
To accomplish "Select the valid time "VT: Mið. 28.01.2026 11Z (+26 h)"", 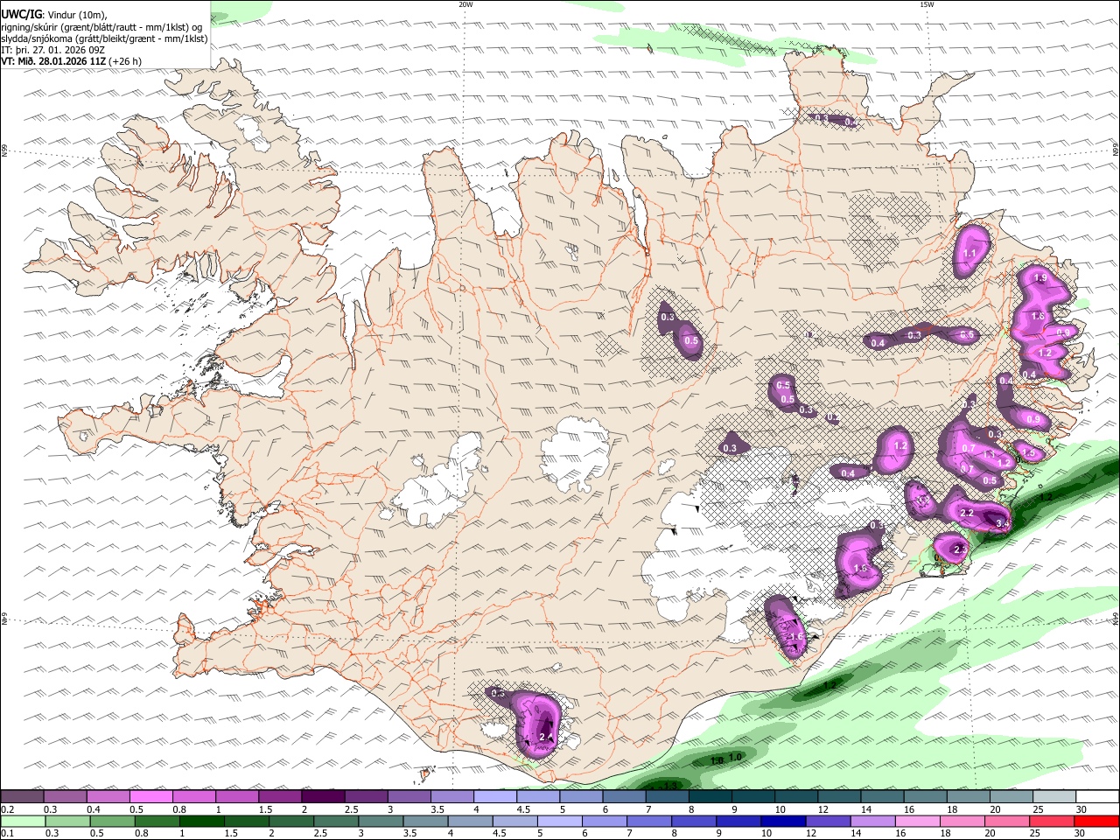I will point(71,61).
